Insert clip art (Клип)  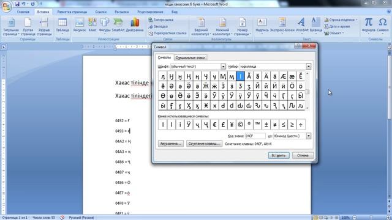tap(92, 25)
